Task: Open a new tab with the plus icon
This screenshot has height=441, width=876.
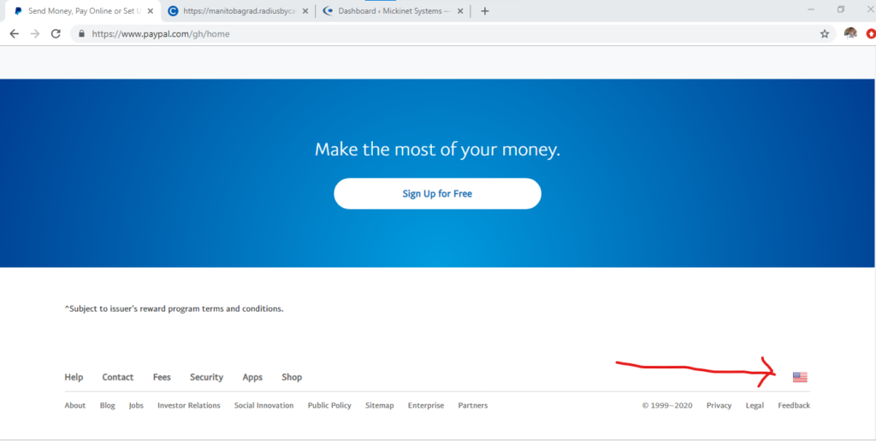Action: coord(485,11)
